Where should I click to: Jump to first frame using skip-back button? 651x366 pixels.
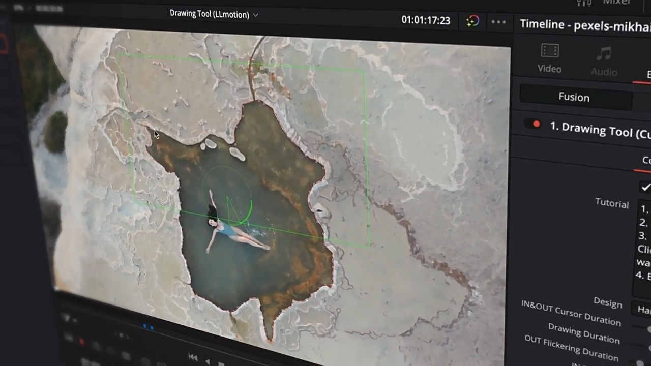pos(193,357)
